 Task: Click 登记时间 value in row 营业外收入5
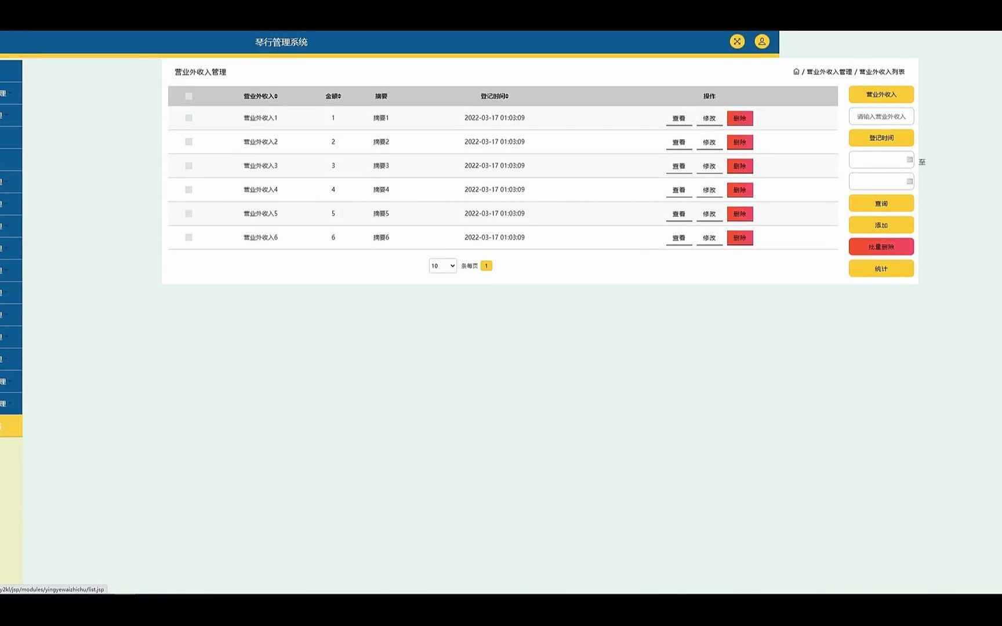(494, 213)
